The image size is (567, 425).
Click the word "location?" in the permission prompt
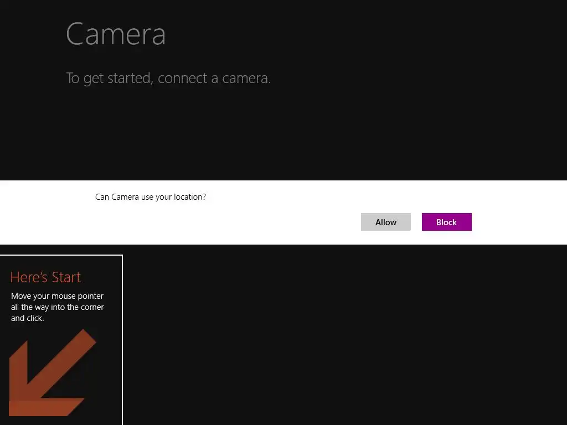point(189,197)
